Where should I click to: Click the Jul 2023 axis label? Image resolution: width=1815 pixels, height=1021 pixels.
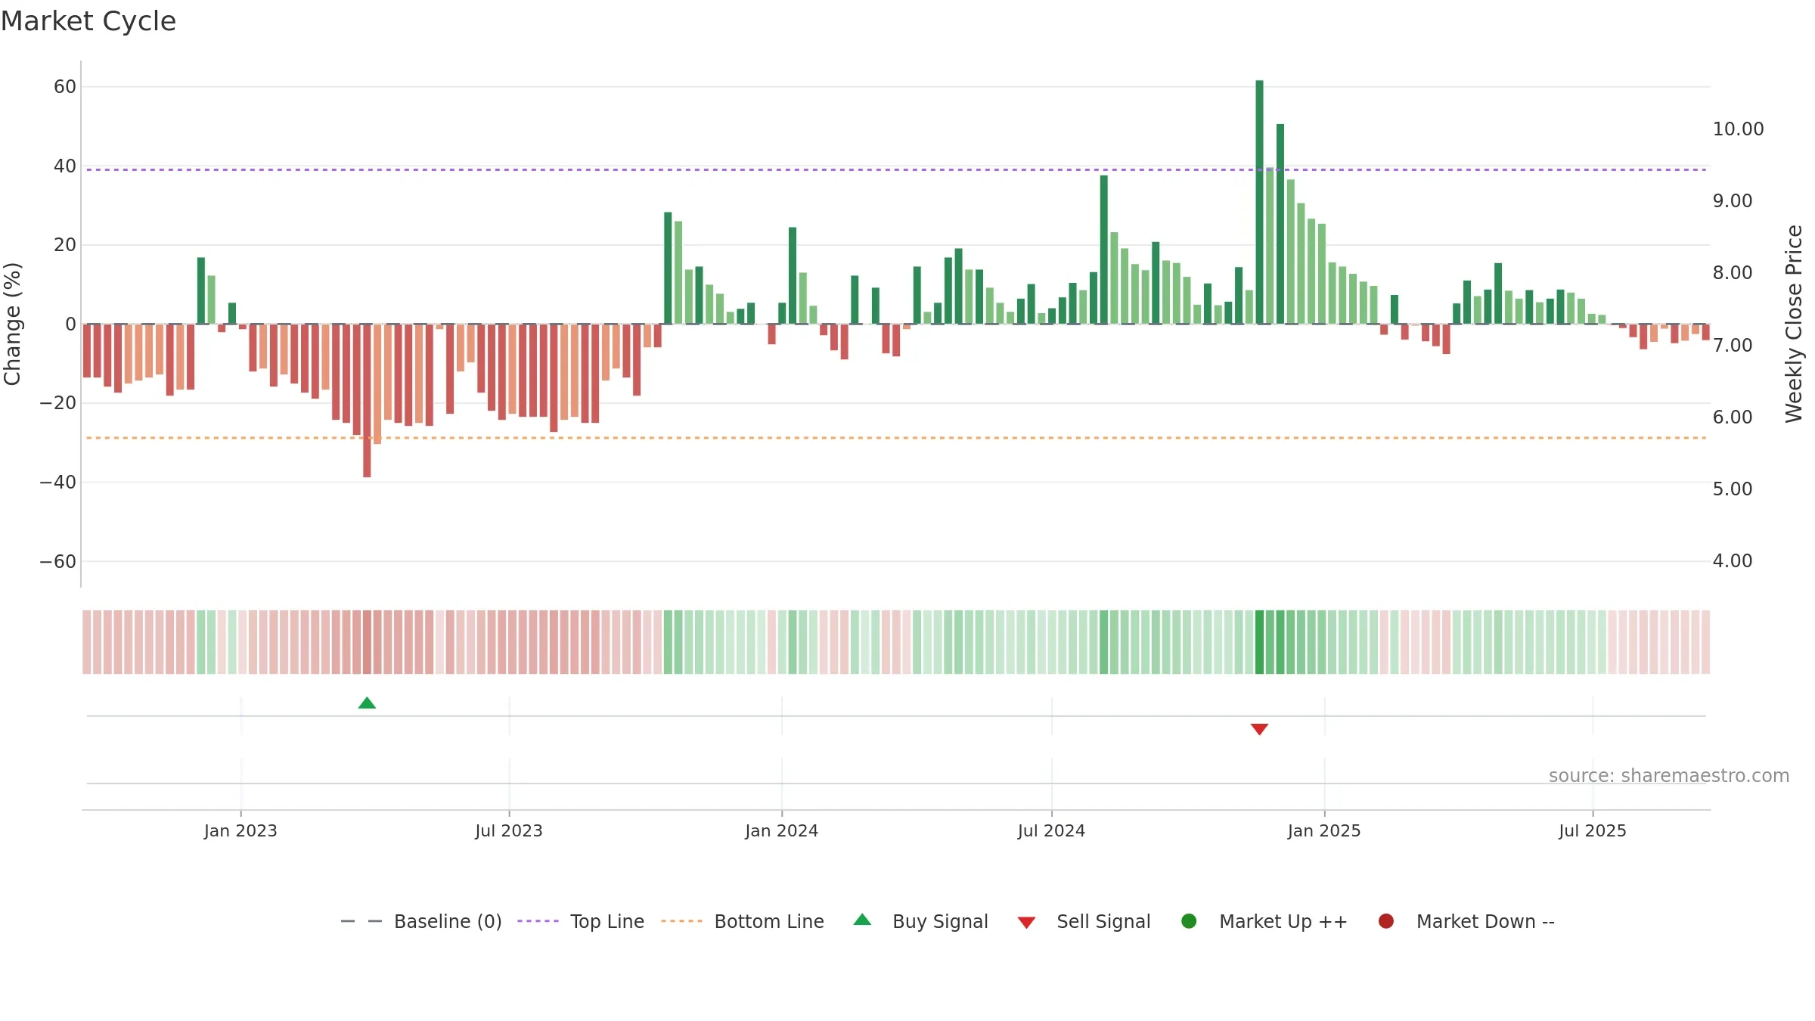point(509,830)
